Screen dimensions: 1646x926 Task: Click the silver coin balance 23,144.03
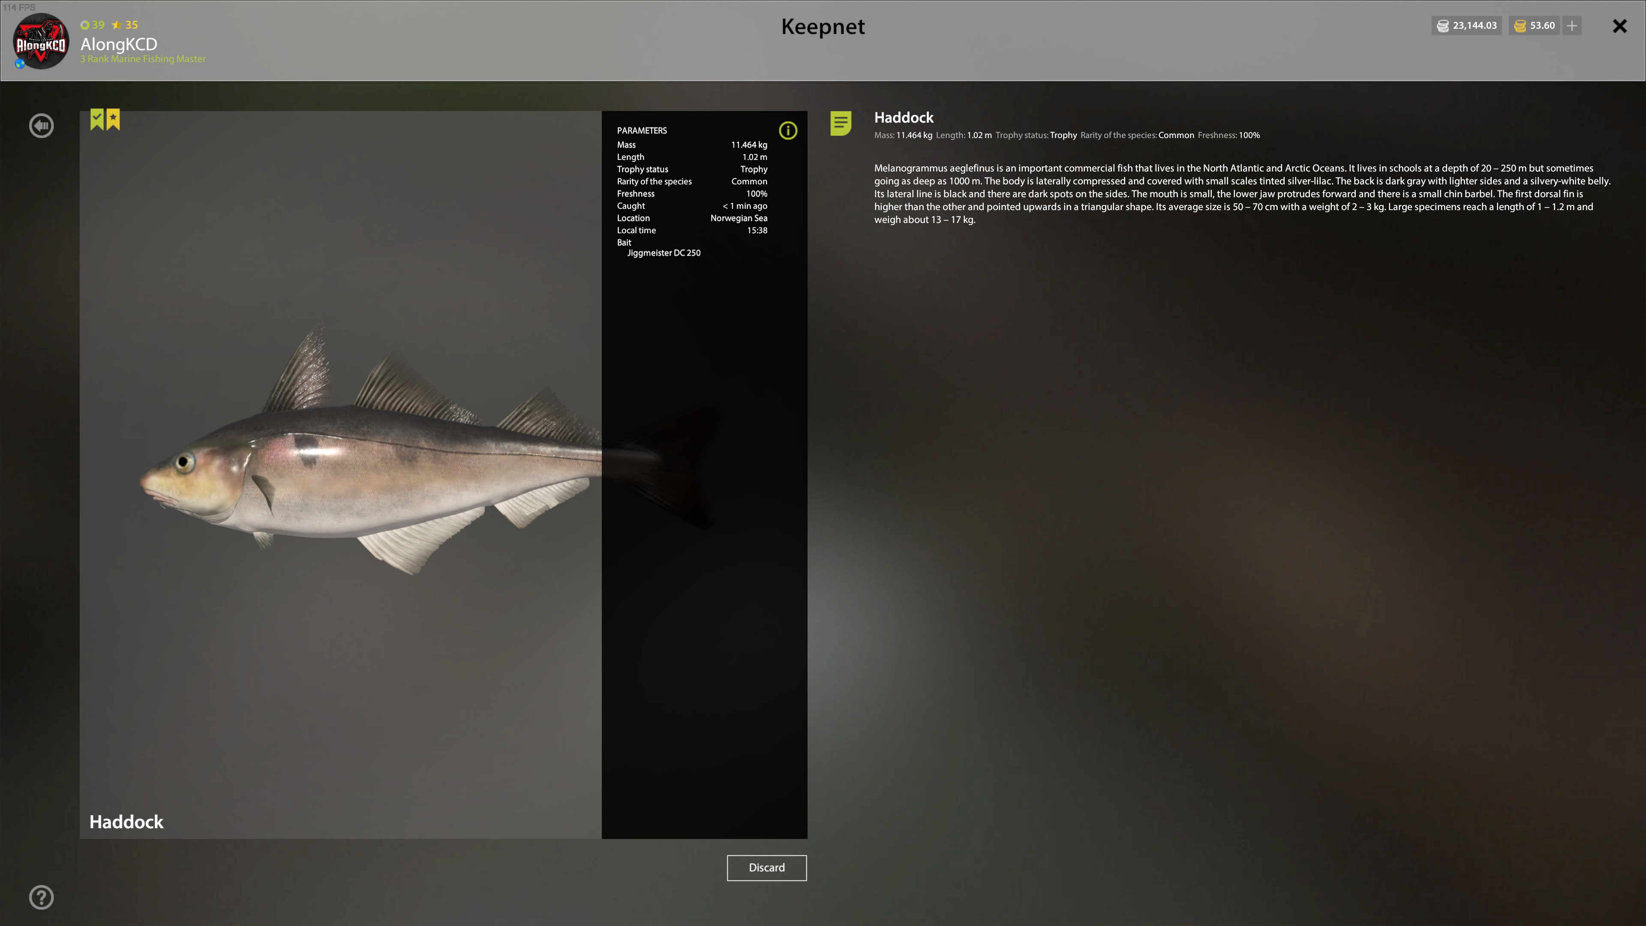1466,26
